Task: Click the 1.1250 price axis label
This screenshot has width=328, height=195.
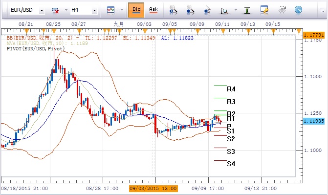Action: 313,113
